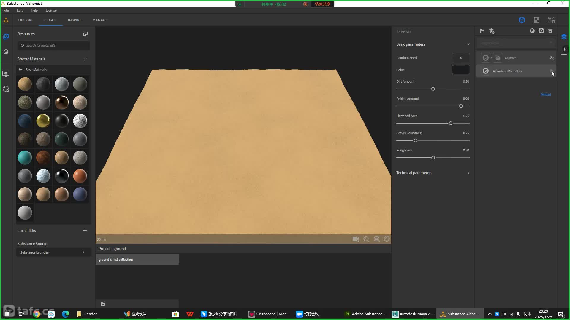Switch to the INSPIRE tab
The height and width of the screenshot is (320, 570).
tap(75, 20)
